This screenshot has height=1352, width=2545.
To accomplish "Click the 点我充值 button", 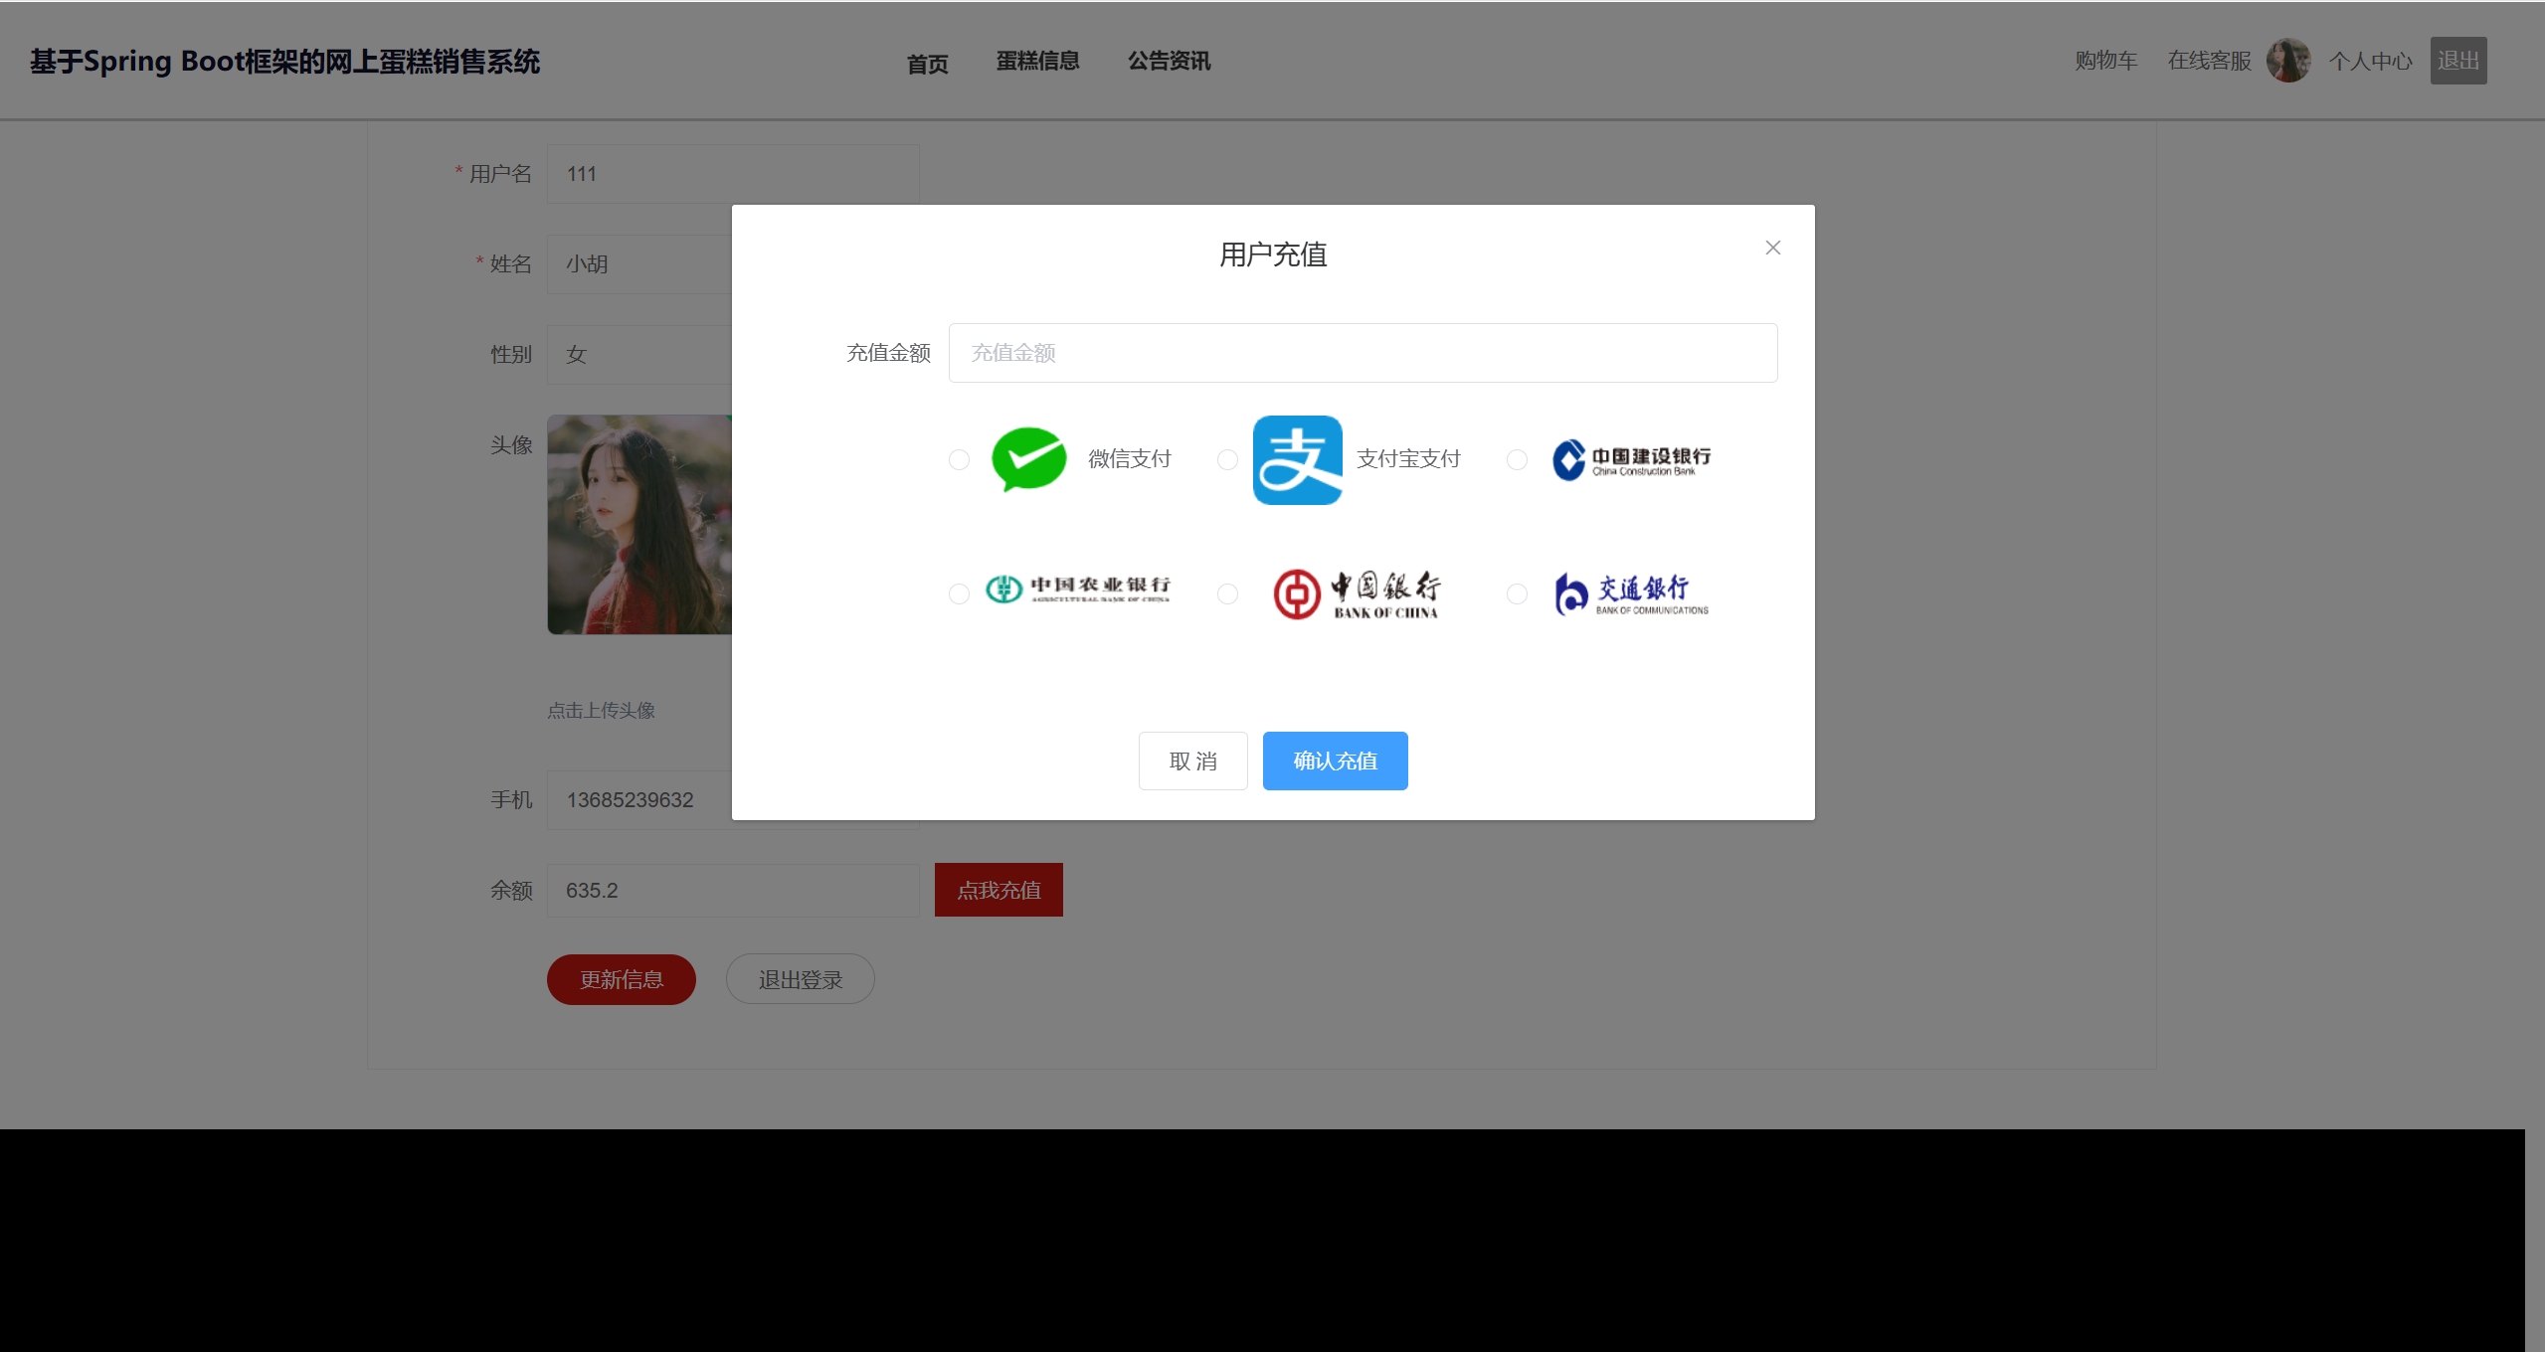I will click(999, 890).
